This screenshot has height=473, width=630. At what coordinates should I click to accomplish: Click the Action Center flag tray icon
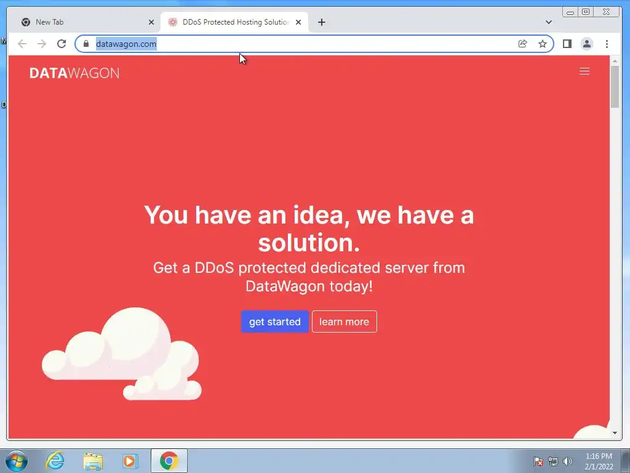tap(538, 461)
